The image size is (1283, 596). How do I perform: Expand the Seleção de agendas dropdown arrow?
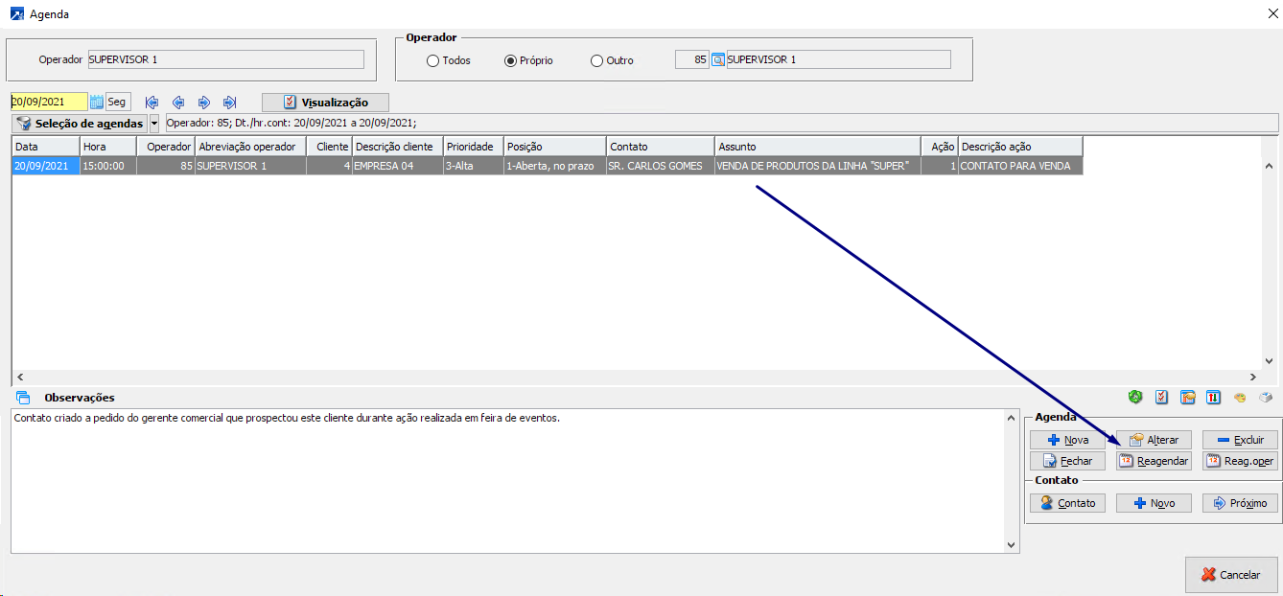[154, 124]
